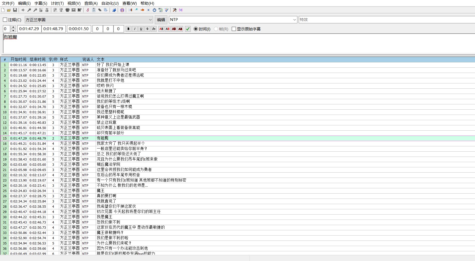Toggle strikeout formatting button
Viewport: 475px width, 261px height.
(147, 29)
